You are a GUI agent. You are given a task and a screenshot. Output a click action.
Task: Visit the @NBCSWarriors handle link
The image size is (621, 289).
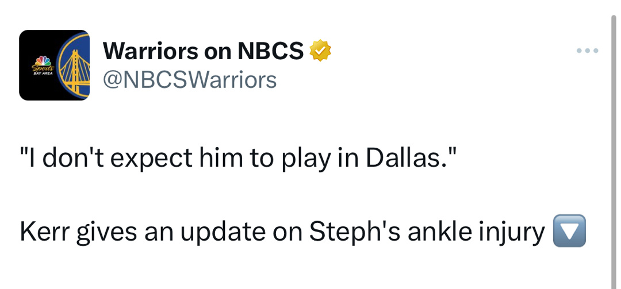pos(189,80)
